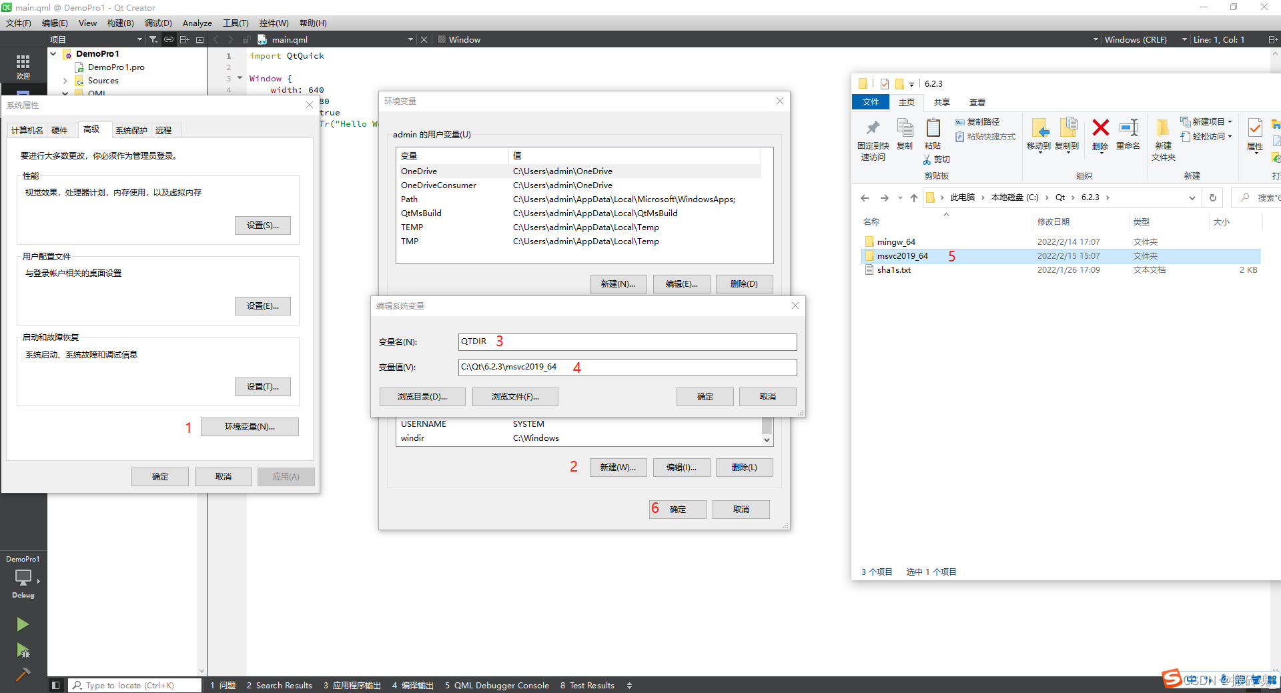Click 确定 in the edit system variable dialog
This screenshot has width=1281, height=693.
705,397
